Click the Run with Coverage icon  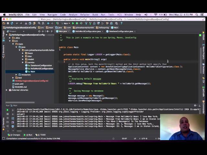click(81, 23)
